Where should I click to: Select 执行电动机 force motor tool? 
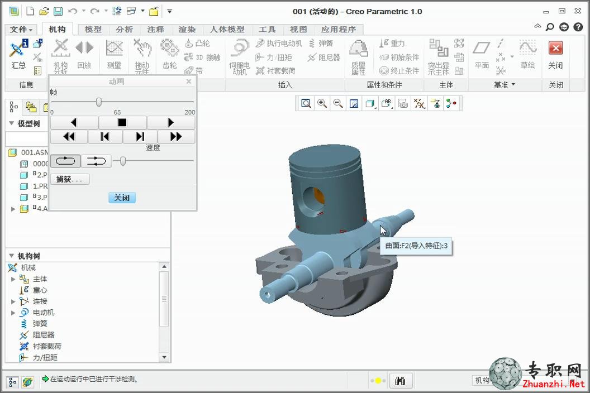tap(279, 44)
